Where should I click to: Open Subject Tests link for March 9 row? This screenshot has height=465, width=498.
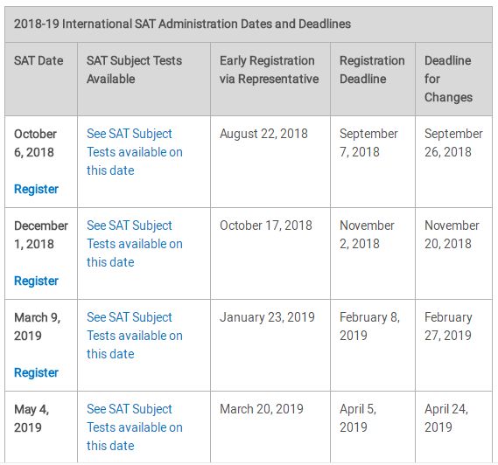(x=135, y=336)
